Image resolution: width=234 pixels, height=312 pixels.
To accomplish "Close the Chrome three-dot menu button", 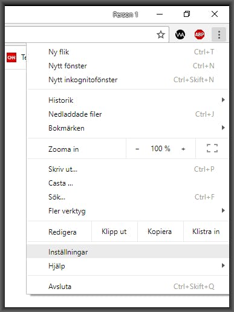I will tap(219, 34).
